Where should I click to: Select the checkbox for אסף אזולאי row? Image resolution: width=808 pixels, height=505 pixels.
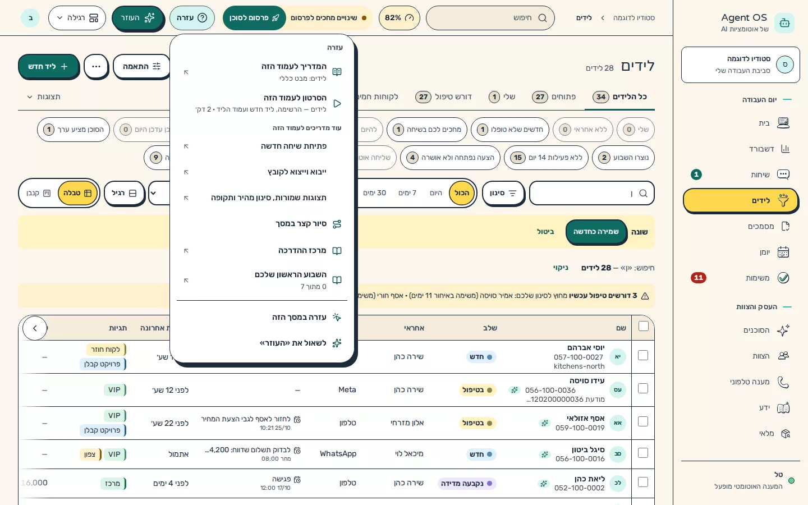point(643,421)
